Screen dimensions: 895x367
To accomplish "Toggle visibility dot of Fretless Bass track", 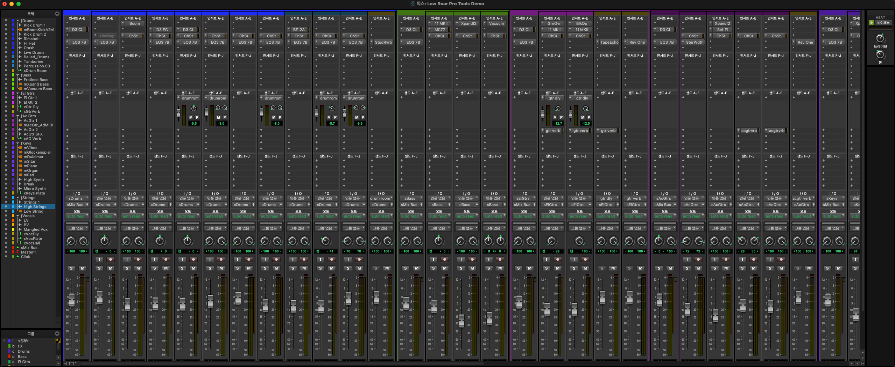I will click(x=6, y=80).
